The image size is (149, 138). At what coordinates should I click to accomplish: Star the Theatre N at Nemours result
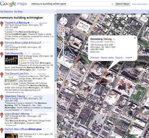[35, 23]
